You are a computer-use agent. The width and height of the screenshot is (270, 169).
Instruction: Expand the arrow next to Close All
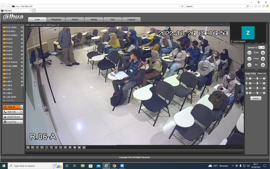pos(22,107)
